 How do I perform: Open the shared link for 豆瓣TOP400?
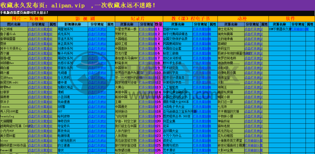(x=202, y=29)
